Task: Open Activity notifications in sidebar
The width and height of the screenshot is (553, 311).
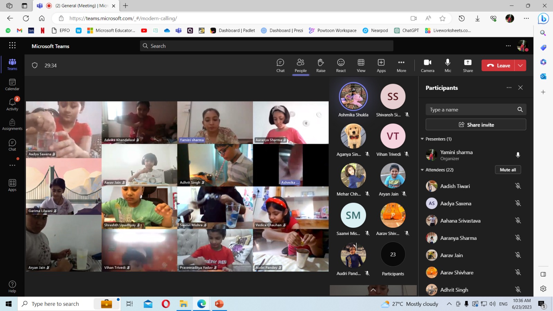Action: pos(12,104)
